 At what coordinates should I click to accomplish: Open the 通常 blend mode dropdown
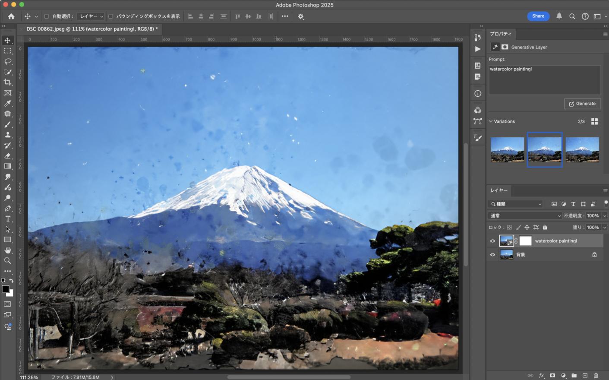[x=525, y=215]
